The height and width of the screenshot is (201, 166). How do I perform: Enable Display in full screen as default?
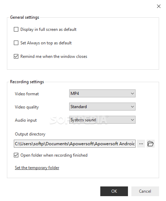16,29
